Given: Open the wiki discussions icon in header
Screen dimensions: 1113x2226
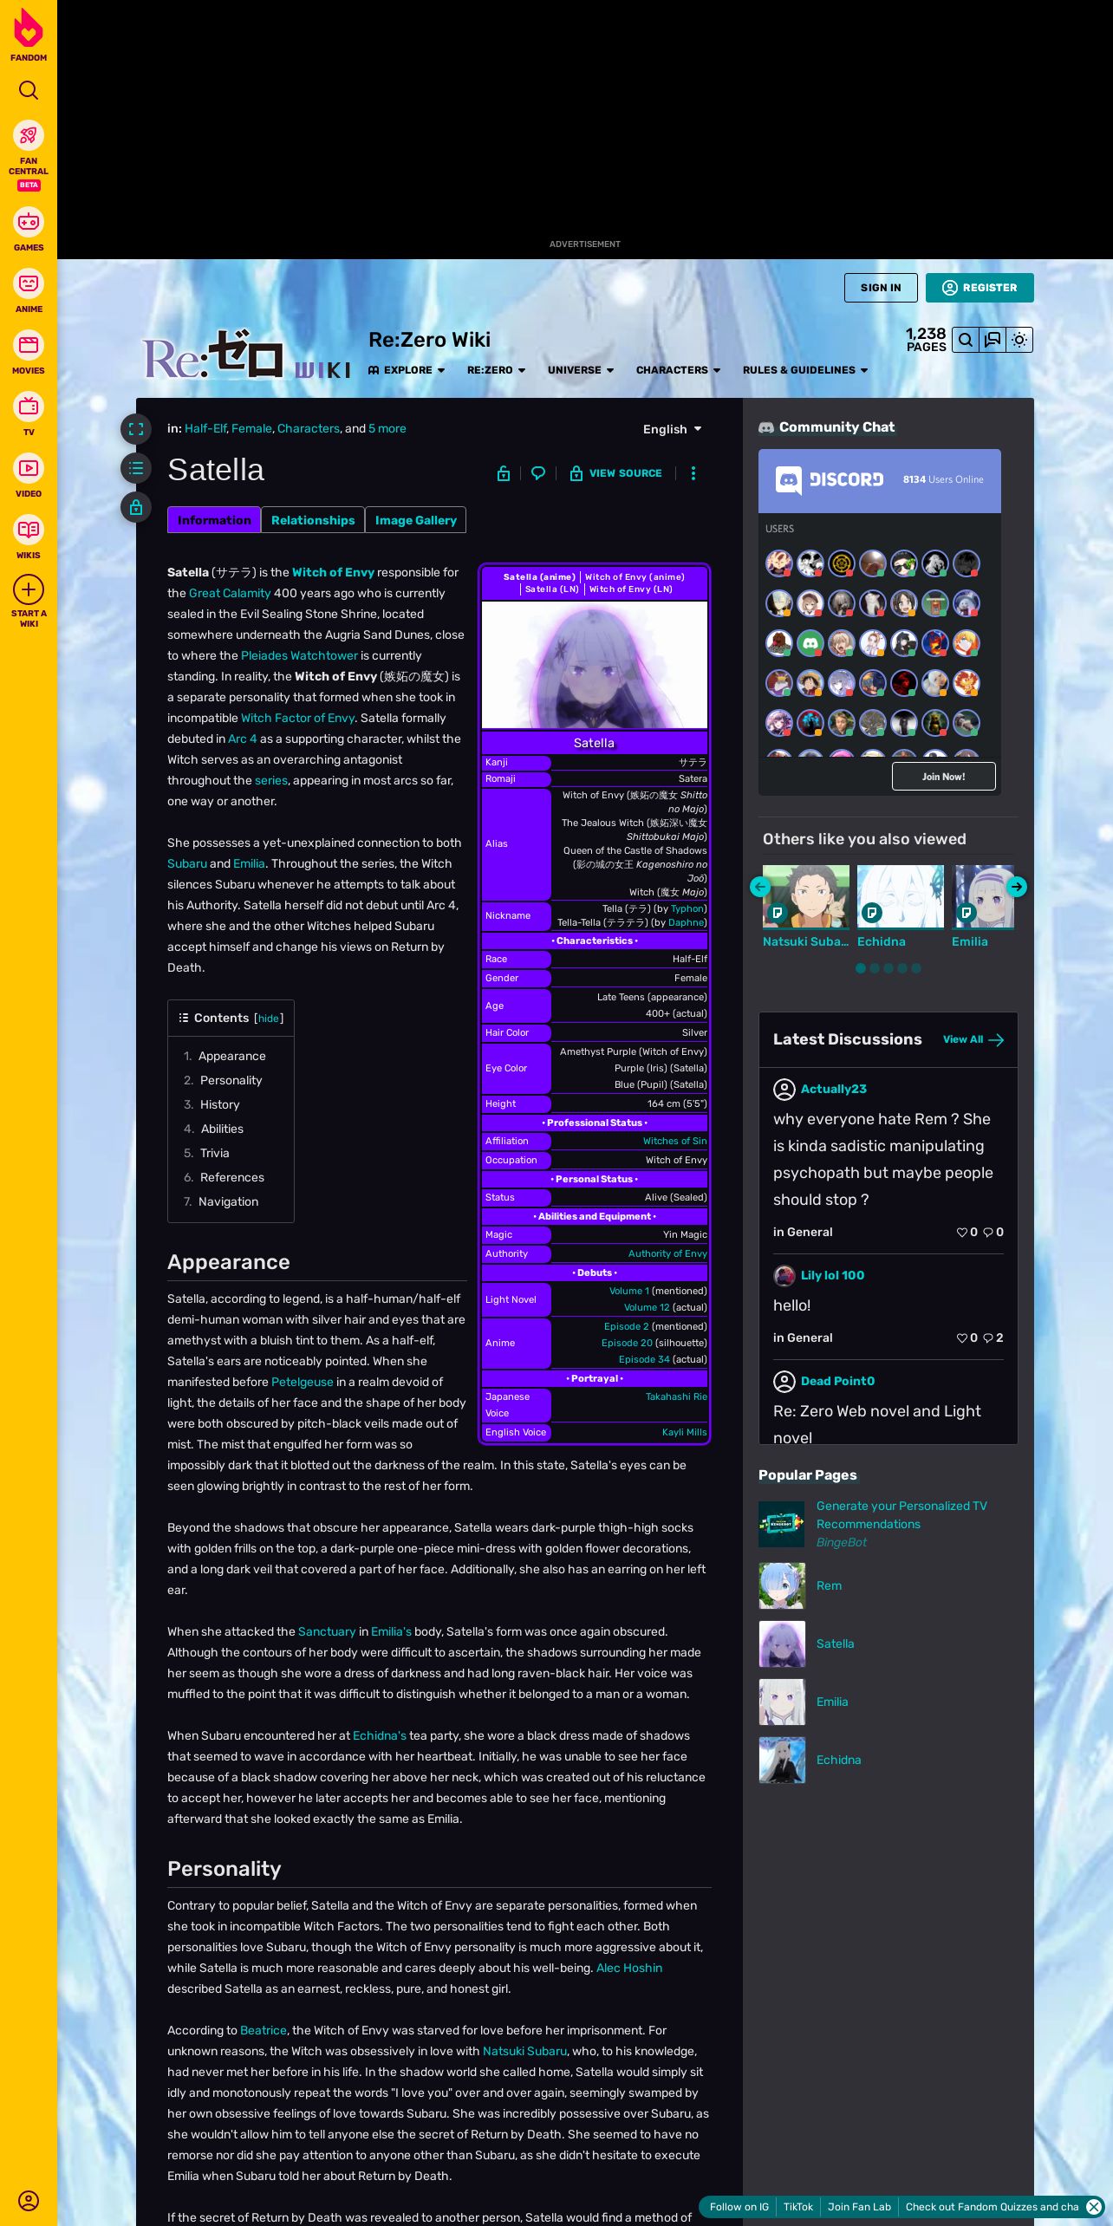Looking at the screenshot, I should coord(993,340).
